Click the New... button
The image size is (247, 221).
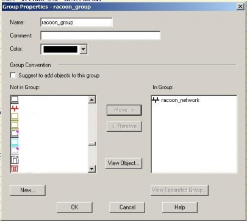[x=27, y=190]
